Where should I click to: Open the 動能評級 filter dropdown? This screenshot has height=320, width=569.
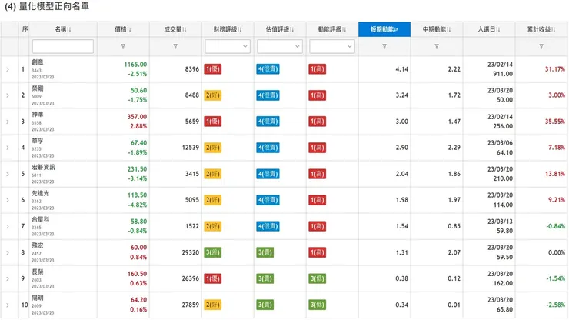pos(332,46)
